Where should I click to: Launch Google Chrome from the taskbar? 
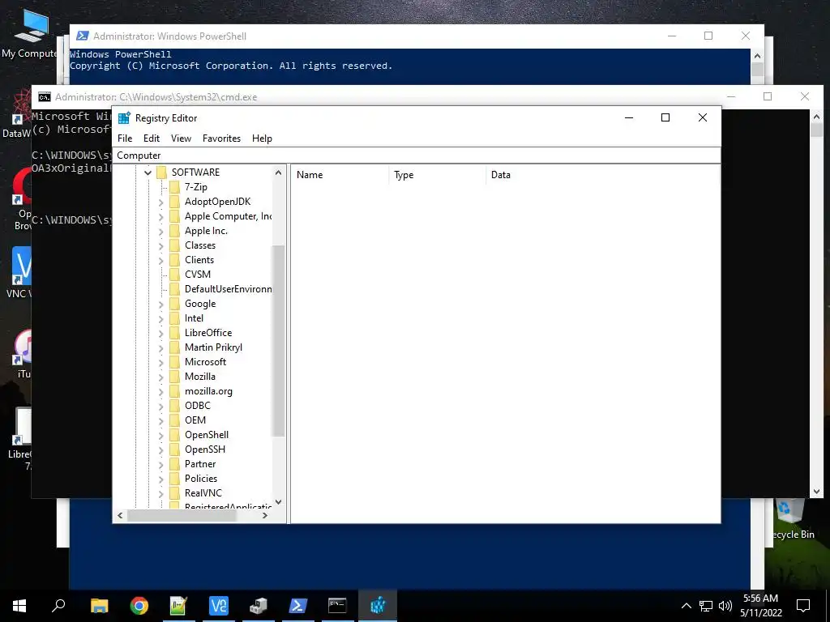pos(139,606)
